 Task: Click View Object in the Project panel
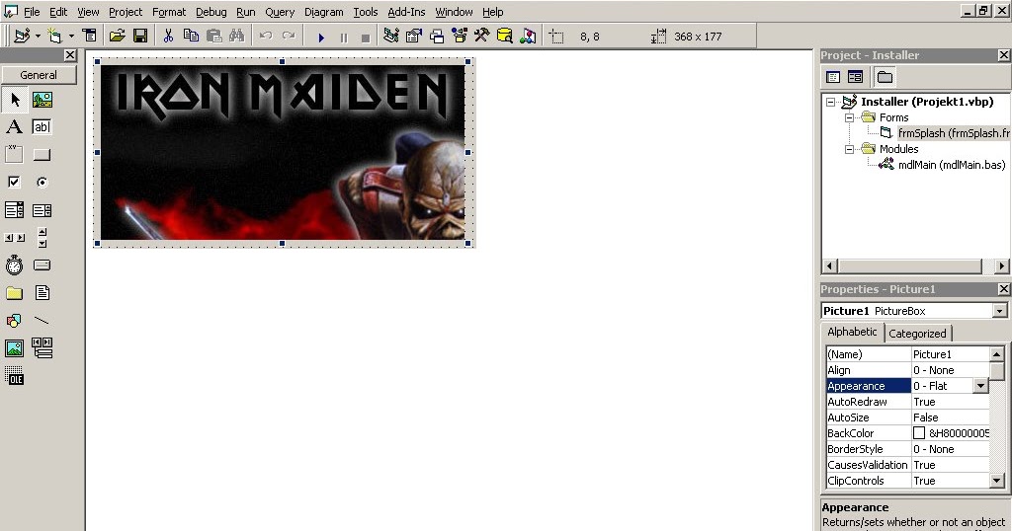pos(855,77)
